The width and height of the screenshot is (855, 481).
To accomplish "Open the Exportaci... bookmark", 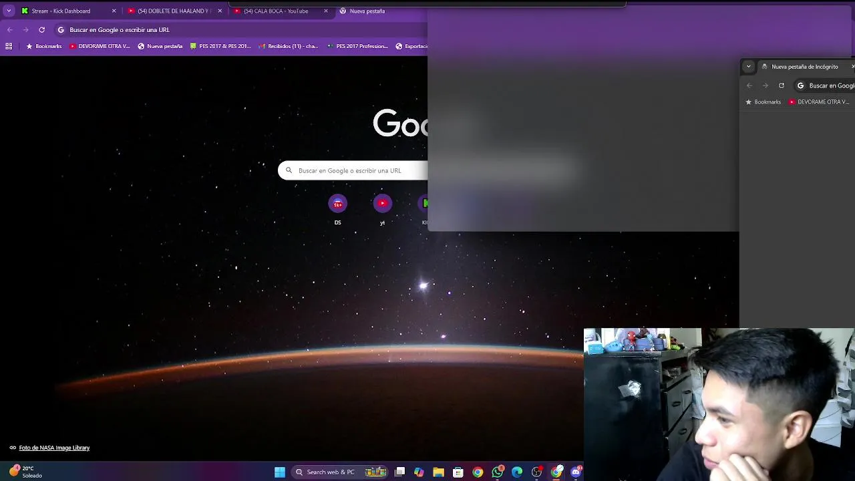I will (411, 46).
